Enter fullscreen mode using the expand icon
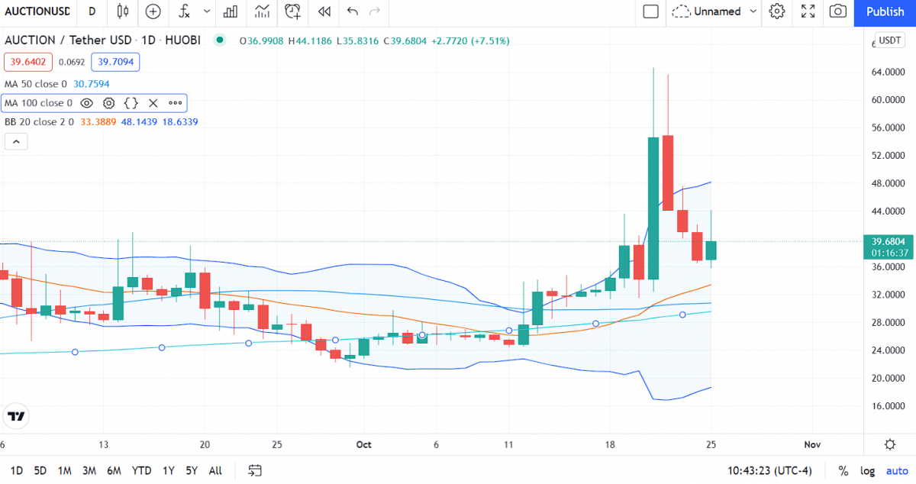The image size is (916, 484). point(808,11)
